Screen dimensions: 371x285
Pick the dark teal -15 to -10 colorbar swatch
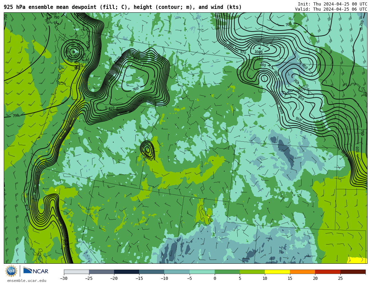(x=152, y=272)
